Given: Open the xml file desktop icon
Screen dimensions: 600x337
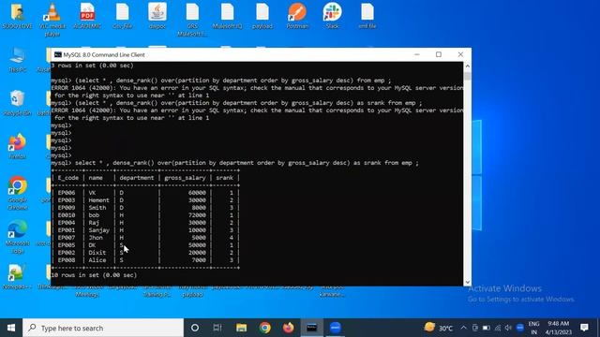Looking at the screenshot, I should (x=367, y=15).
